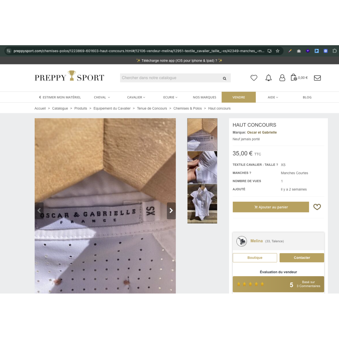
Task: Open the VENDRE menu tab
Action: 239,97
